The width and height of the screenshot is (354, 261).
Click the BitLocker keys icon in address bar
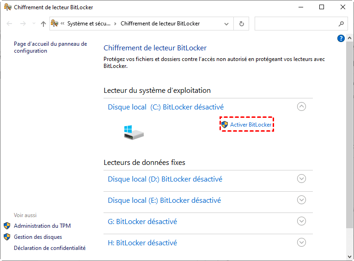[x=54, y=24]
